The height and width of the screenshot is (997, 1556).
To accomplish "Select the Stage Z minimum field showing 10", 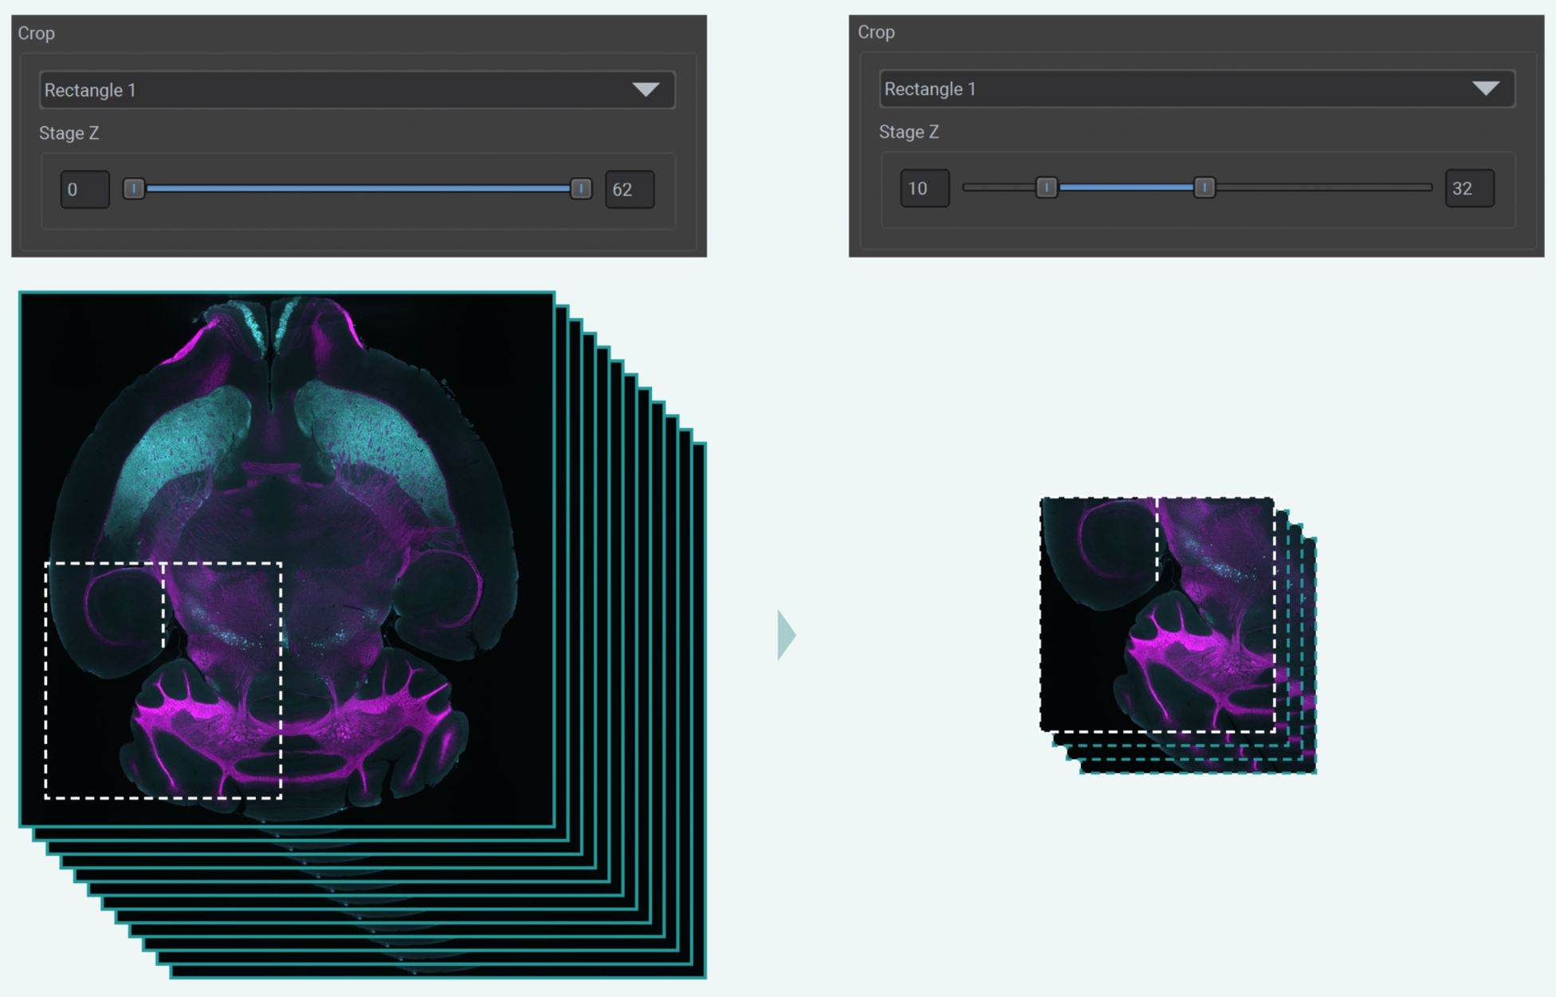I will tap(923, 187).
